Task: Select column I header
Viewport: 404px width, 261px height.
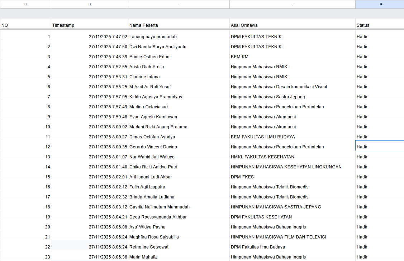Action: (179, 4)
